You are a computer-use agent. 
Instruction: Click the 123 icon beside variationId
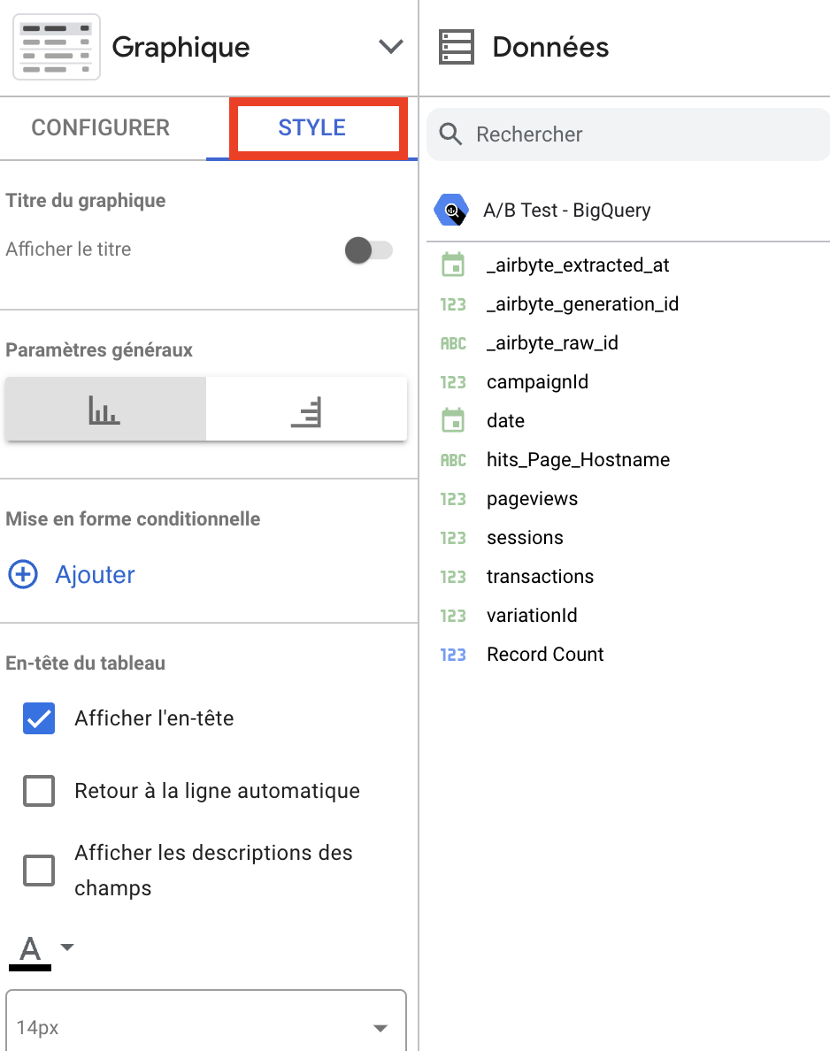coord(453,616)
